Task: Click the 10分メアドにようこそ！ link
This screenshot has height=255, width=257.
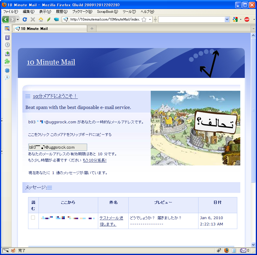Action: [55, 96]
